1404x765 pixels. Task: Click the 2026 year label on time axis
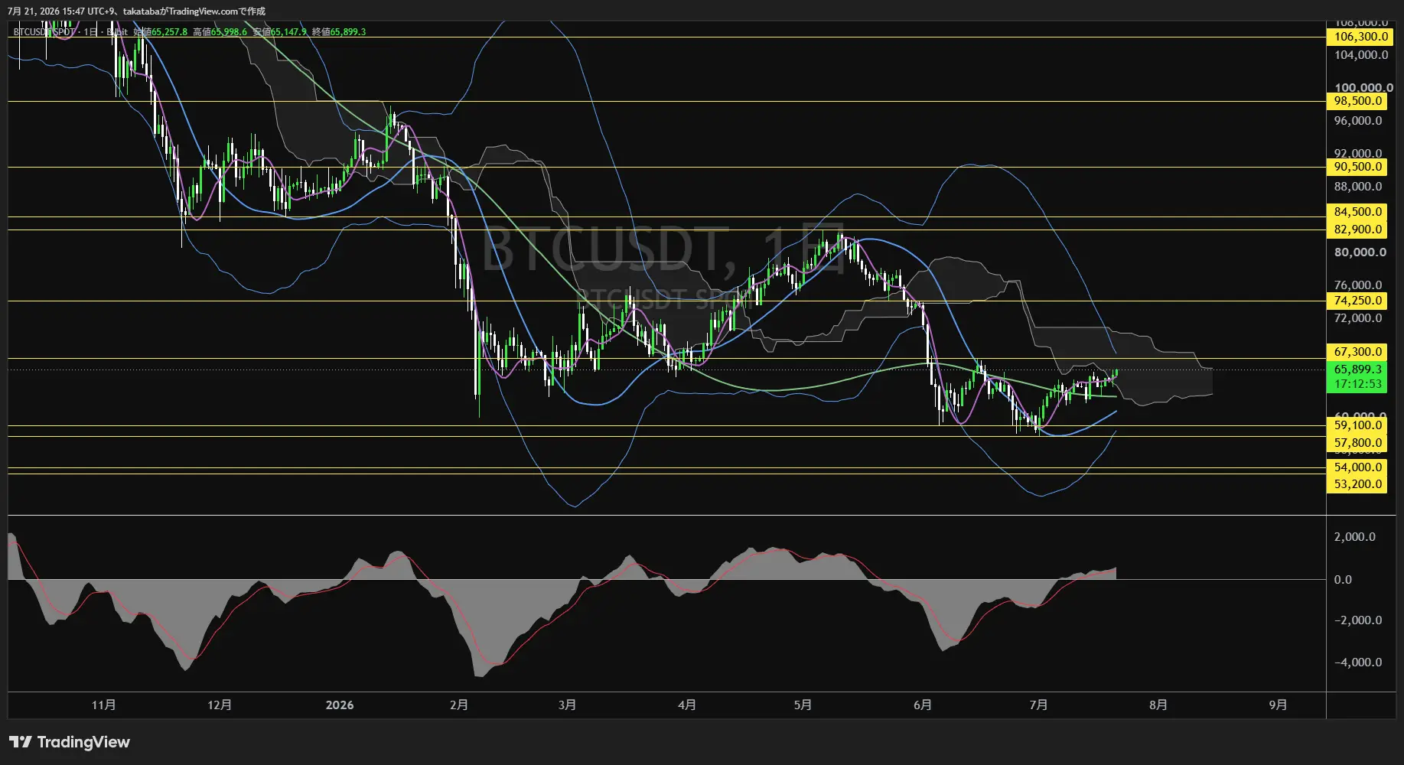[x=340, y=705]
